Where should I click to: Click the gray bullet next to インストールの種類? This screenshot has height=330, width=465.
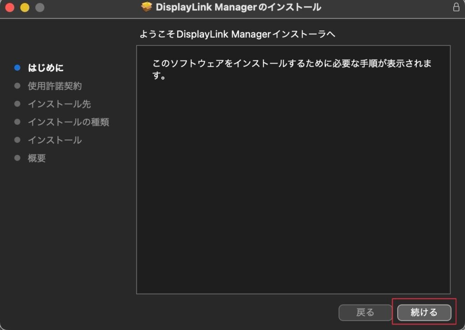18,122
